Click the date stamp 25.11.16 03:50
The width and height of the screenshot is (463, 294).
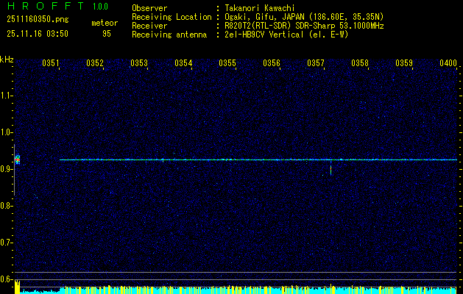click(x=38, y=34)
